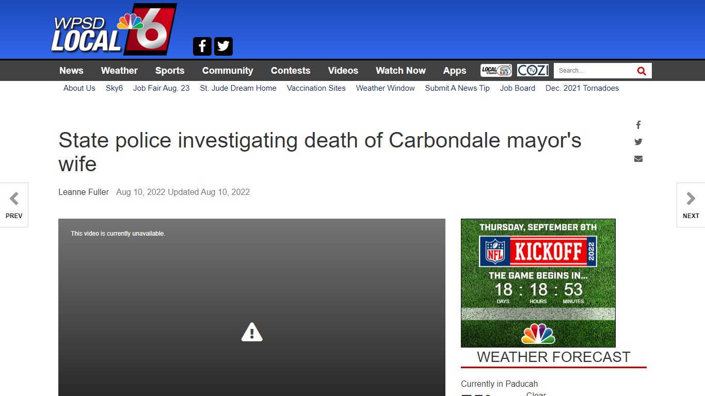The width and height of the screenshot is (705, 396).
Task: Focus the Search input field
Action: pos(594,71)
